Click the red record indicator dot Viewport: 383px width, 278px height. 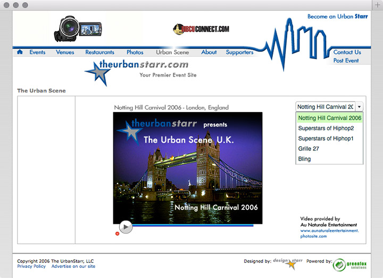click(117, 233)
